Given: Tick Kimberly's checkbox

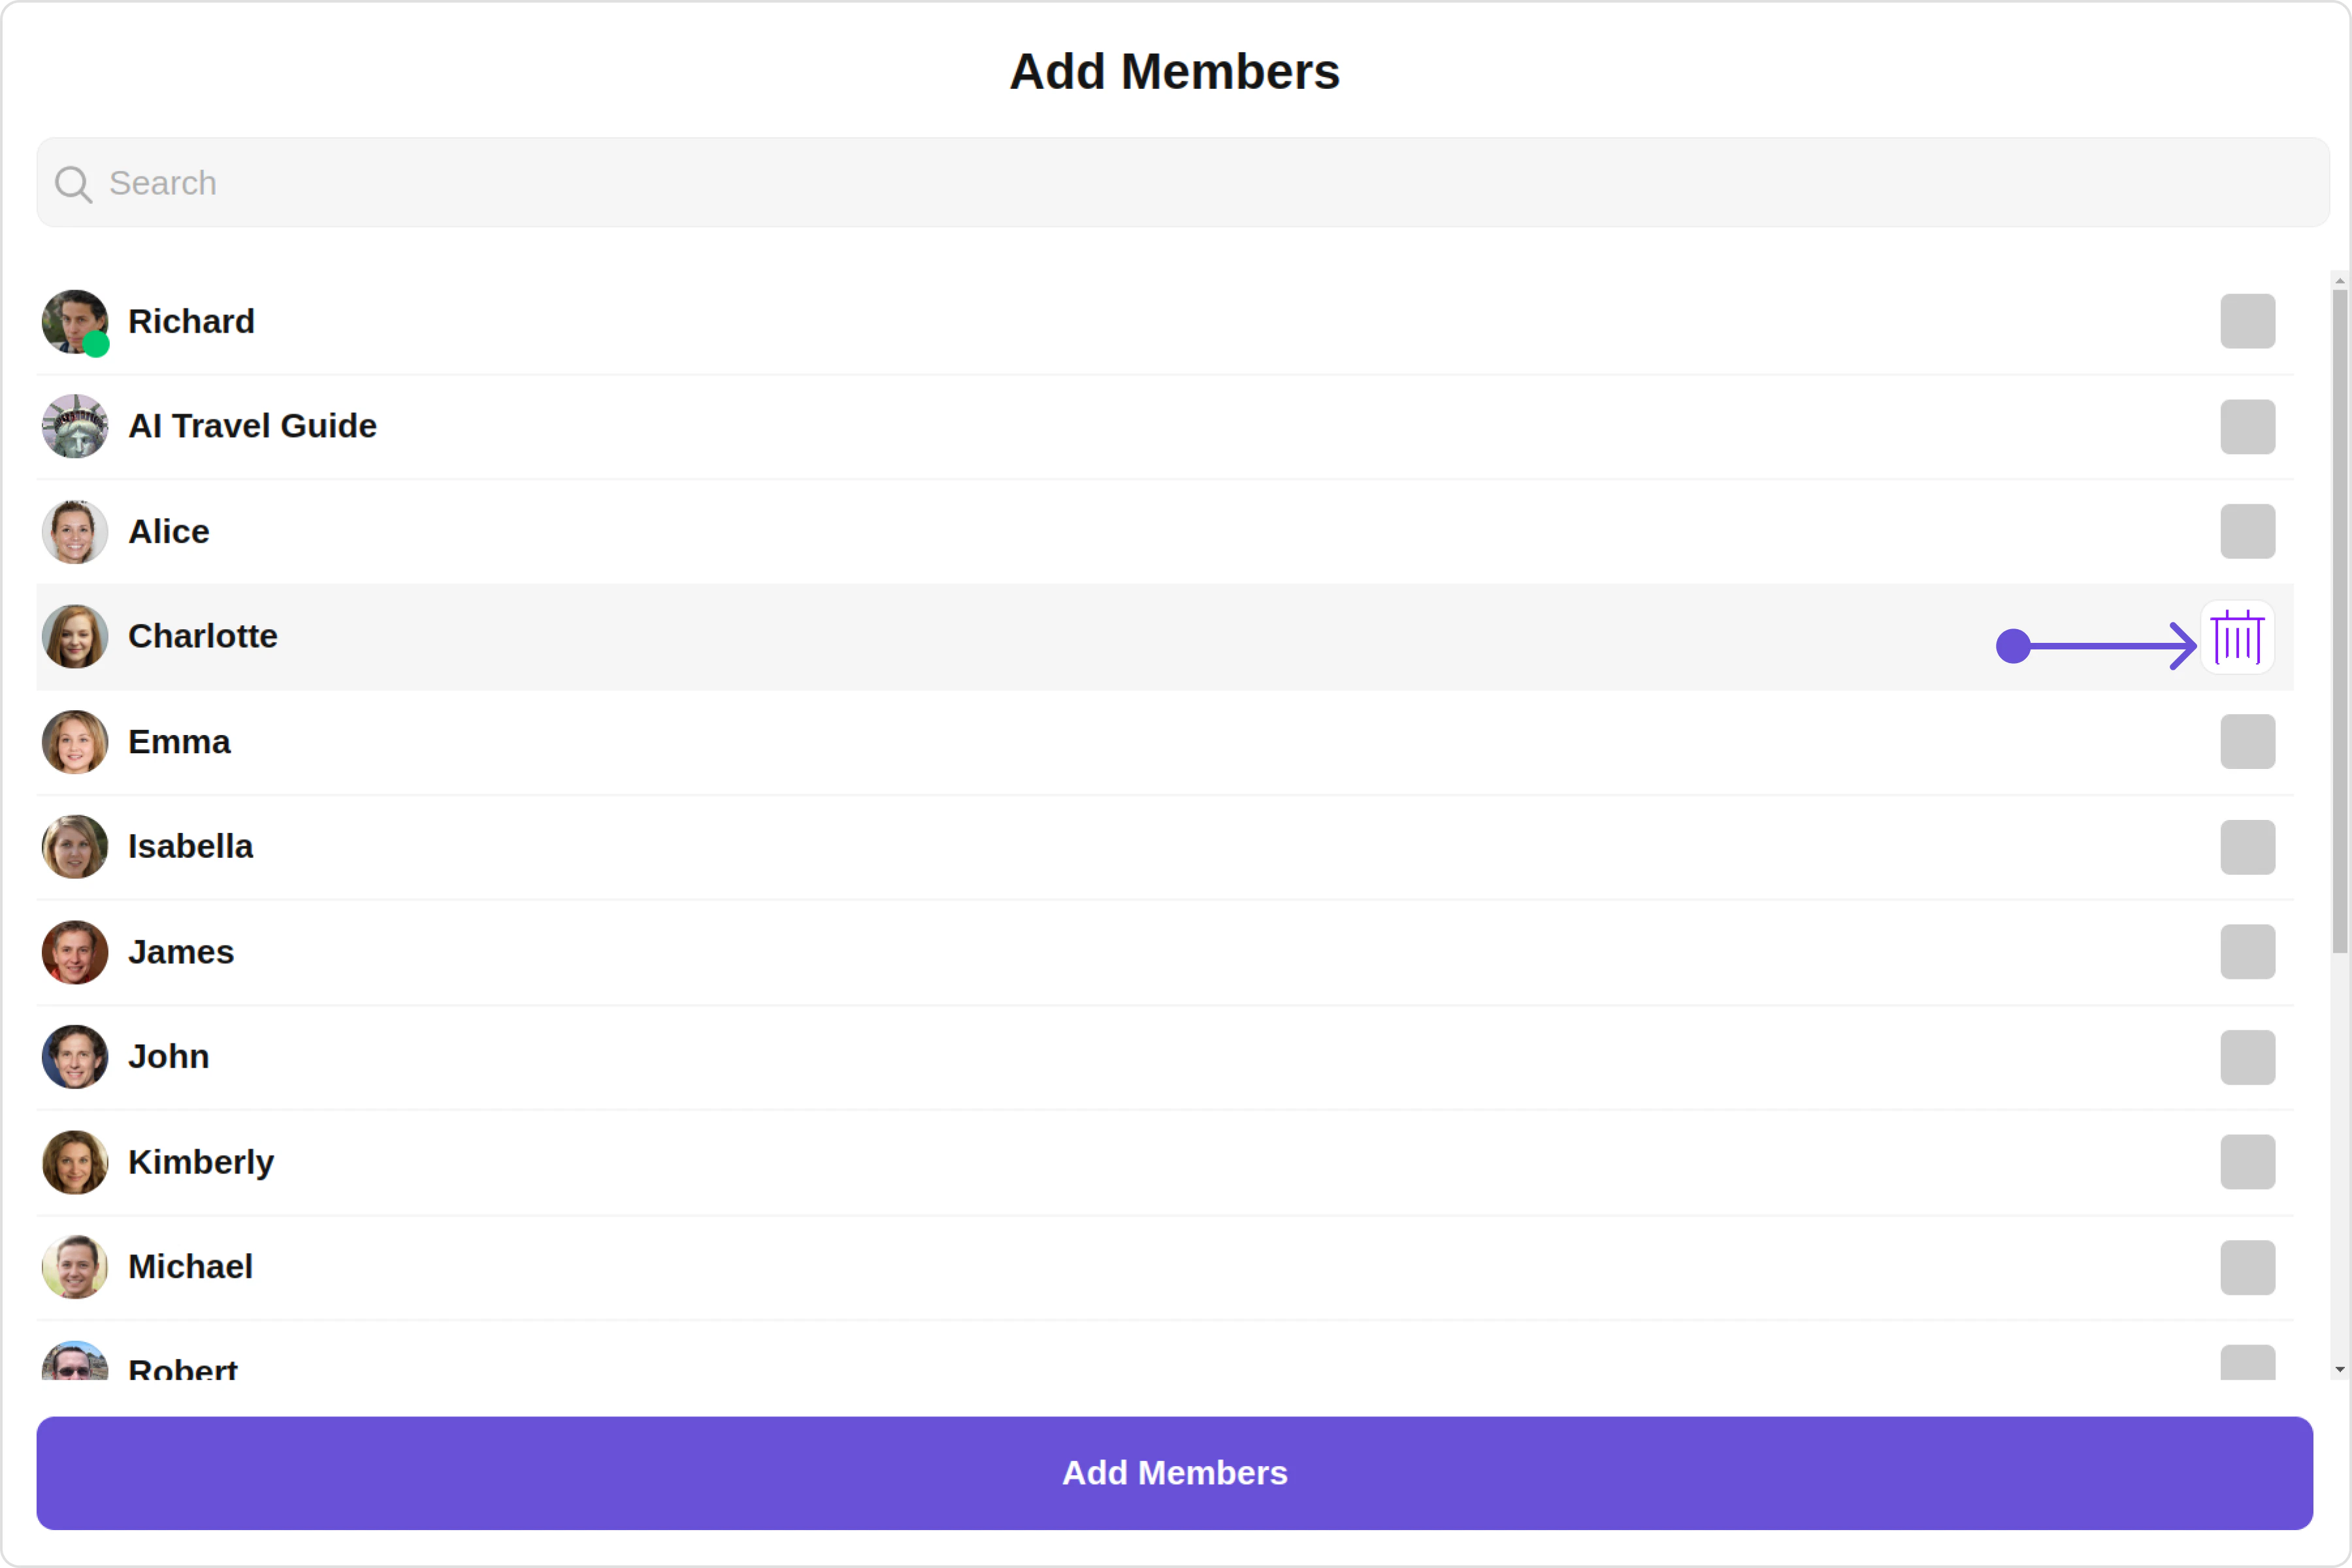Looking at the screenshot, I should point(2247,1162).
